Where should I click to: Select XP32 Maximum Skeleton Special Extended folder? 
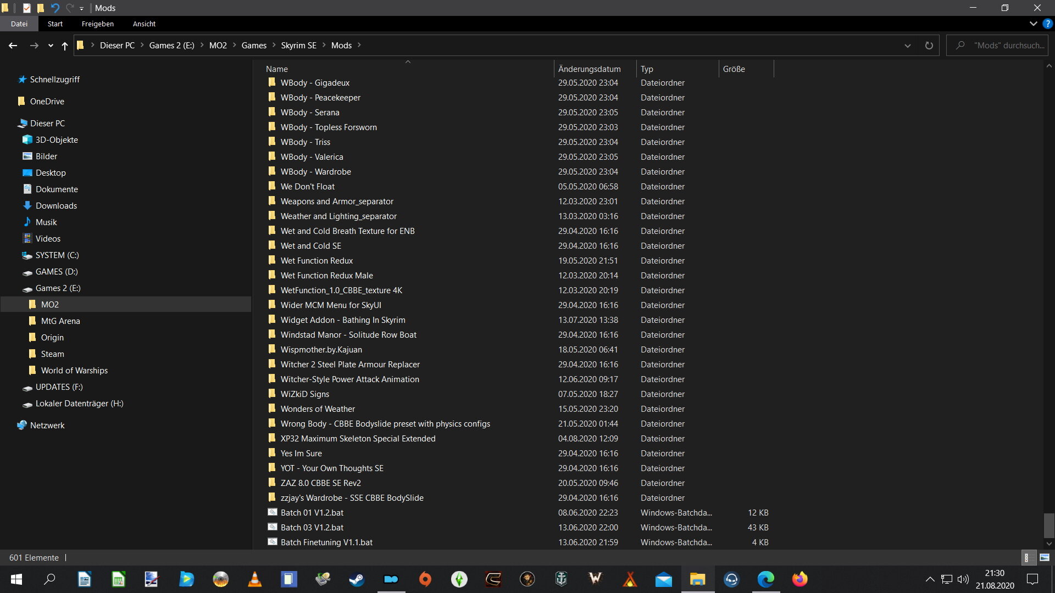click(x=358, y=438)
